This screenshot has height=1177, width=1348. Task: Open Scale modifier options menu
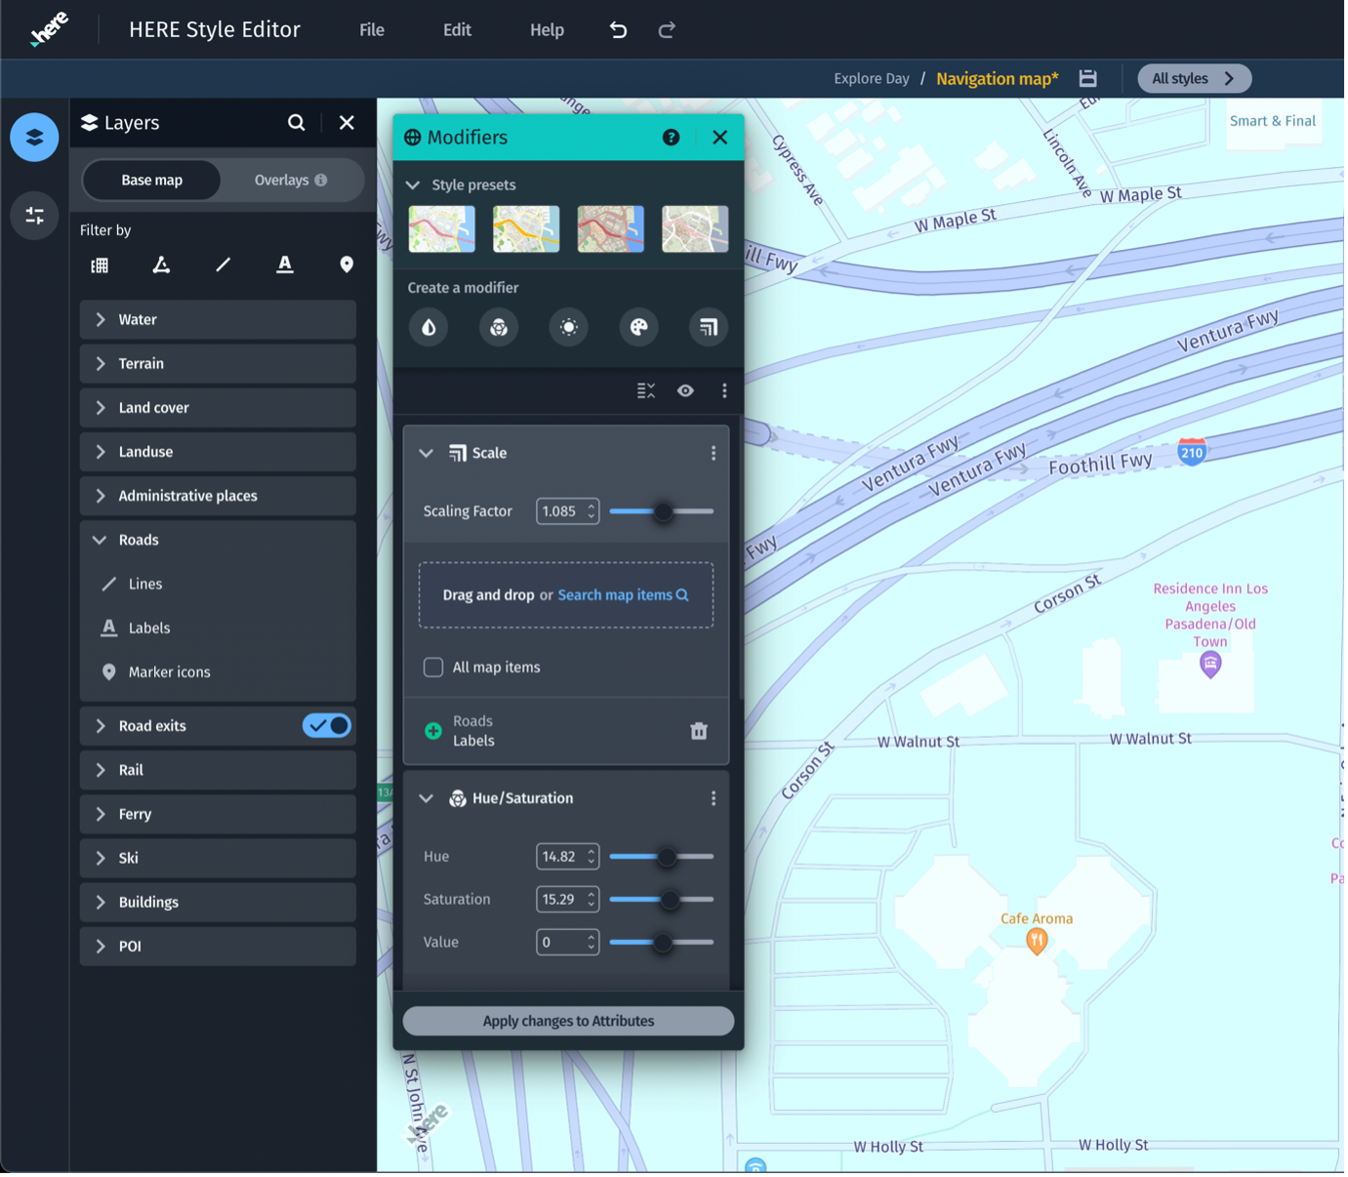(x=714, y=454)
